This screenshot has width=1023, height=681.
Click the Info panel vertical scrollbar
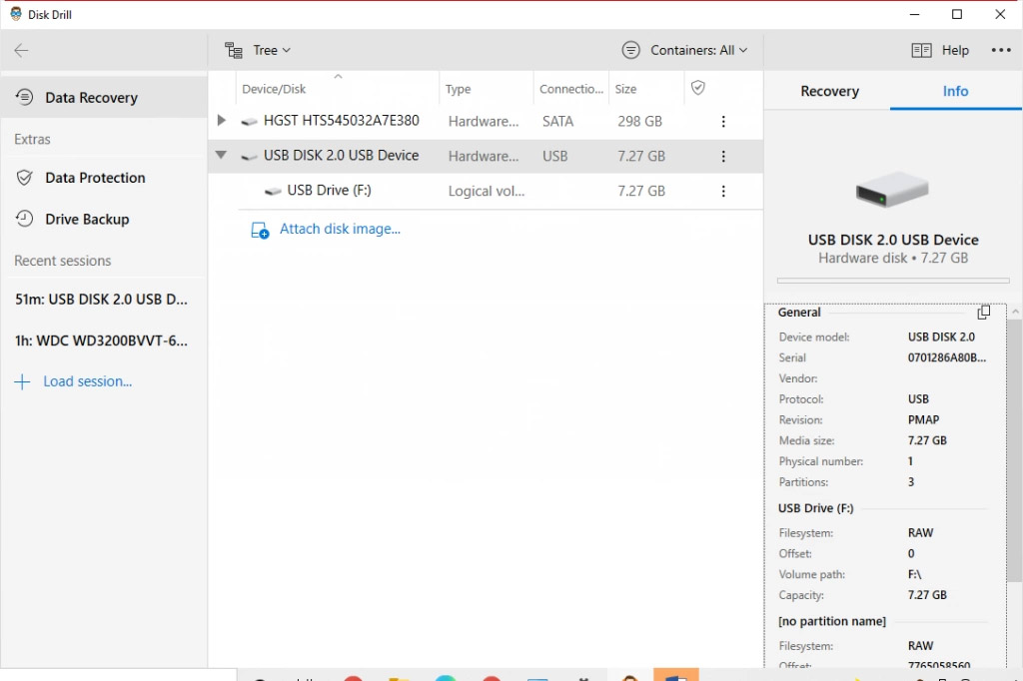click(x=1014, y=450)
